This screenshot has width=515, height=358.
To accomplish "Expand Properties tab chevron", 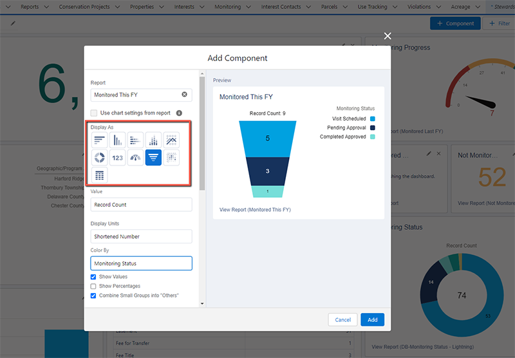I will click(162, 7).
